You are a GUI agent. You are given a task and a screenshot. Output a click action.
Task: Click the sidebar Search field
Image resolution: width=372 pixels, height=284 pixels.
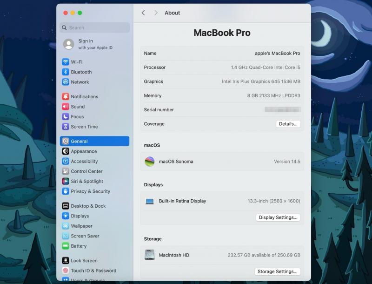(95, 27)
